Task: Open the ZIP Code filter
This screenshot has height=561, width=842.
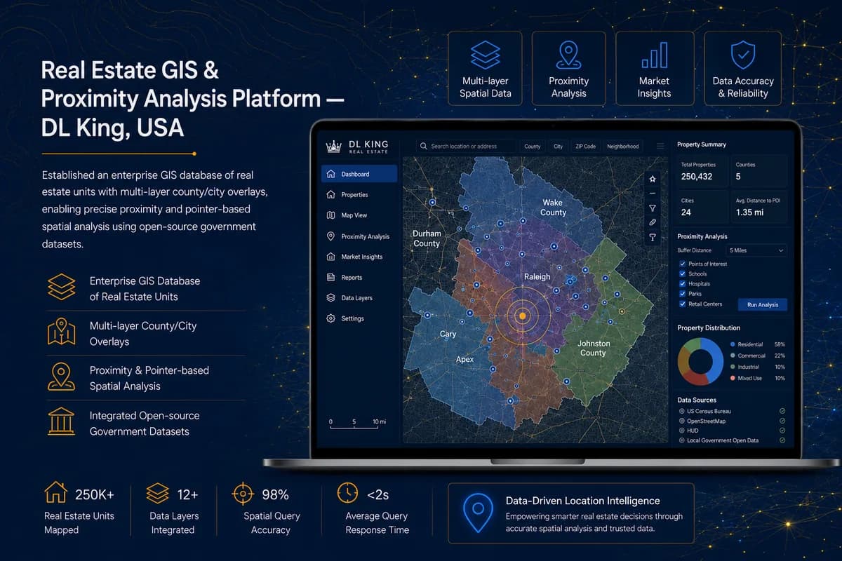Action: click(585, 147)
